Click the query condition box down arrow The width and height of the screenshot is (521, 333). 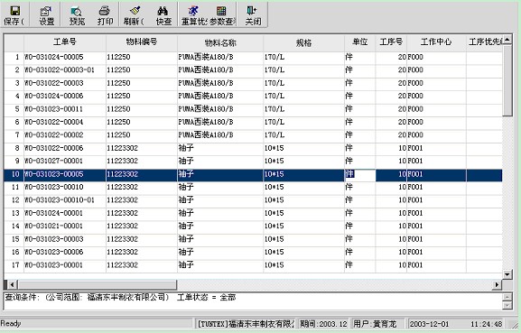pos(507,305)
